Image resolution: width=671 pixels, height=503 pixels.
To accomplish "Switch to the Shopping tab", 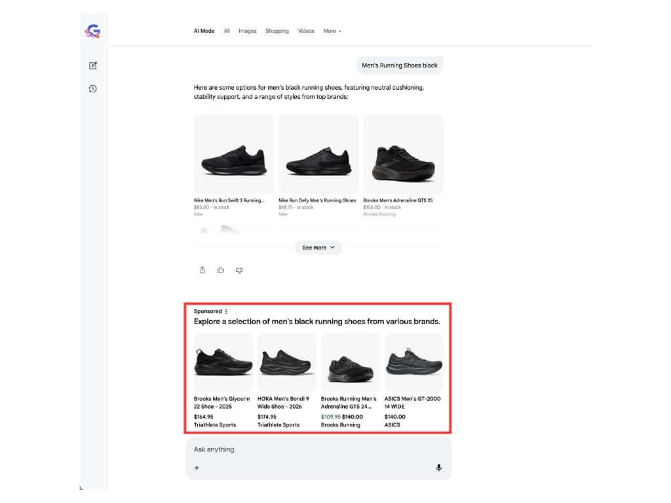I will tap(277, 31).
